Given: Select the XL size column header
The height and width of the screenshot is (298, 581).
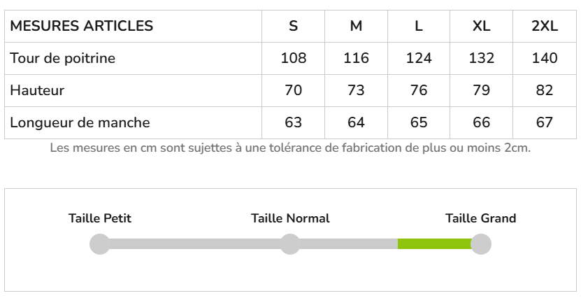Looking at the screenshot, I should (x=481, y=27).
